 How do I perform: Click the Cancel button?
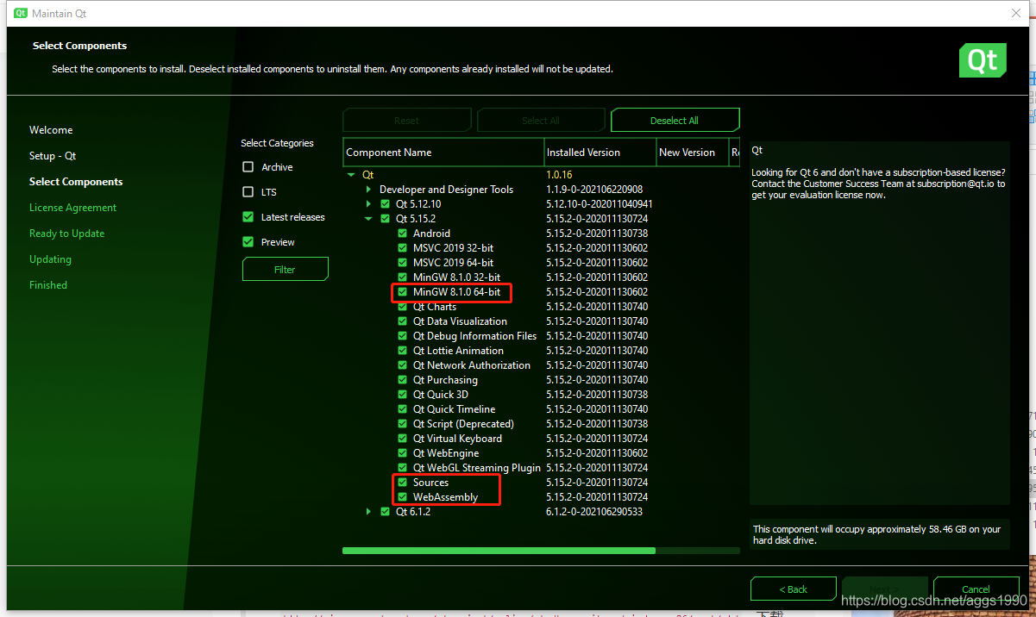[976, 589]
